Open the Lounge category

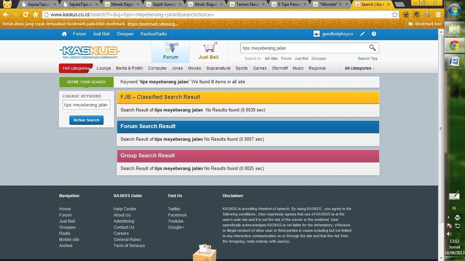click(x=104, y=68)
